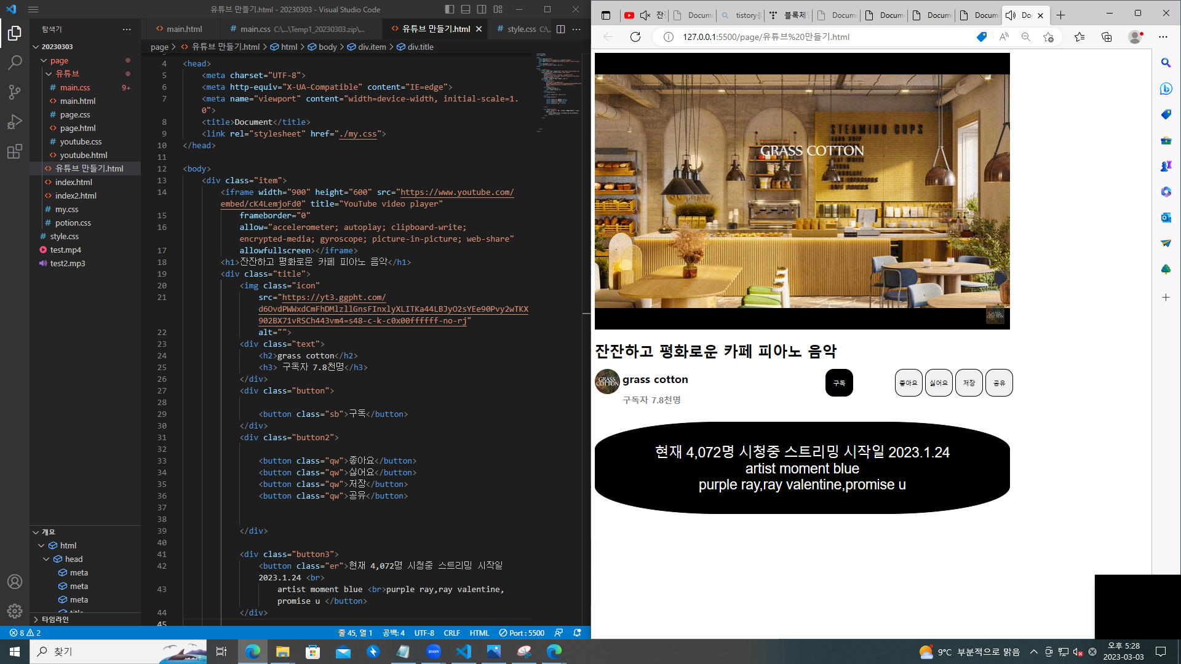
Task: Open youtube.html file in explorer
Action: 83,155
